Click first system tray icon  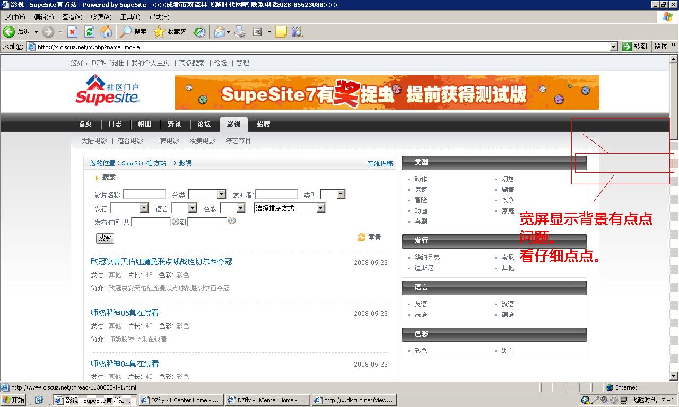[586, 400]
